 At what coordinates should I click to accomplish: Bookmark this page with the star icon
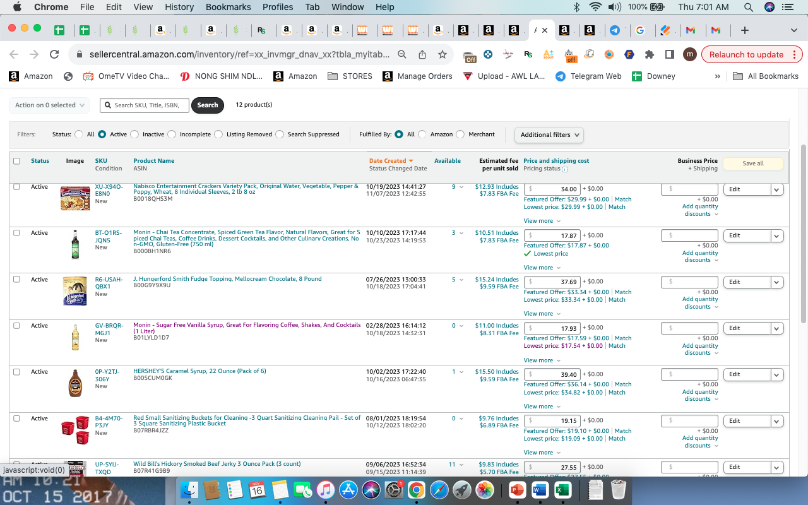443,54
